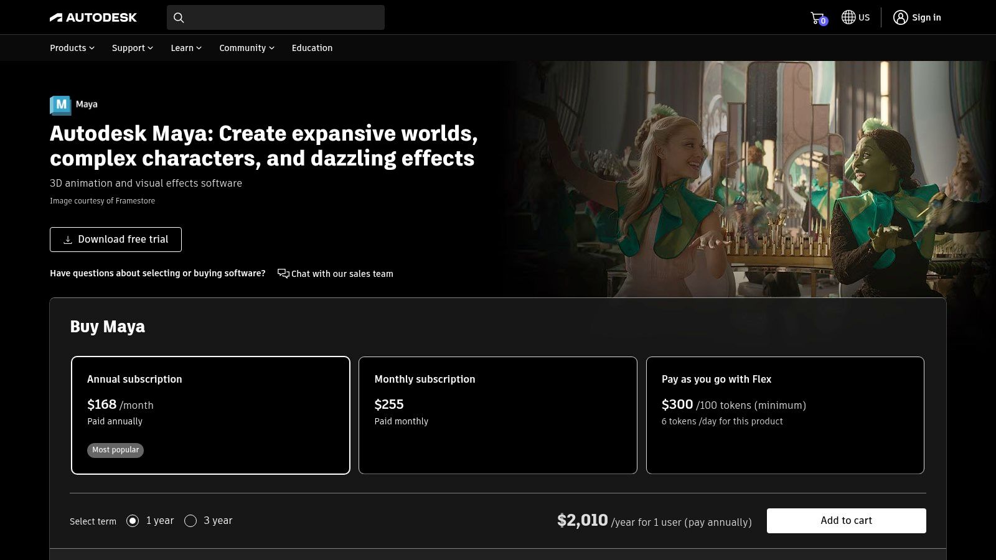The height and width of the screenshot is (560, 996).
Task: Click the Autodesk logo
Action: coord(93,17)
